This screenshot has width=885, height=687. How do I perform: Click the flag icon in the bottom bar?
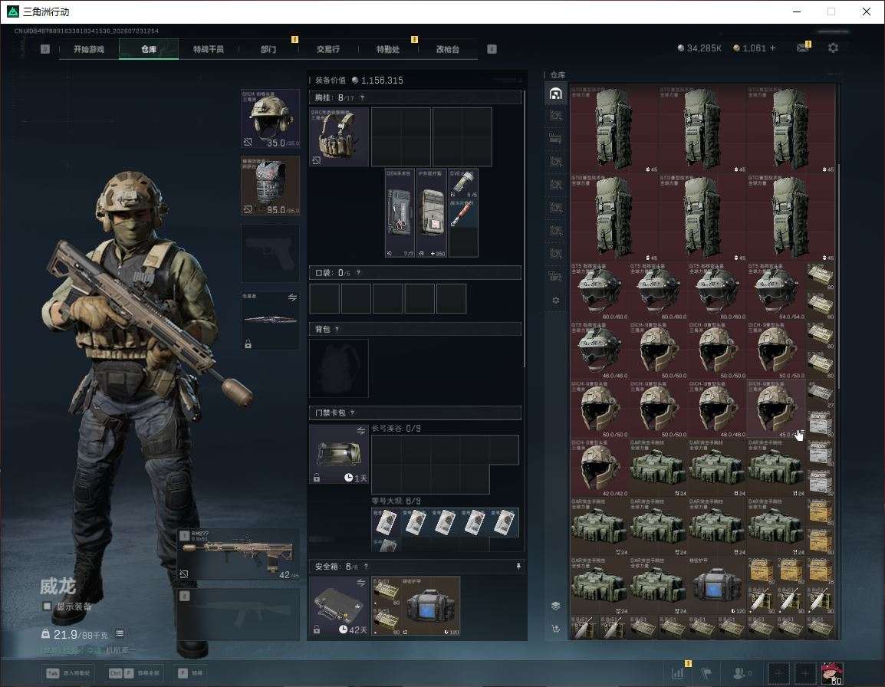pyautogui.click(x=706, y=673)
